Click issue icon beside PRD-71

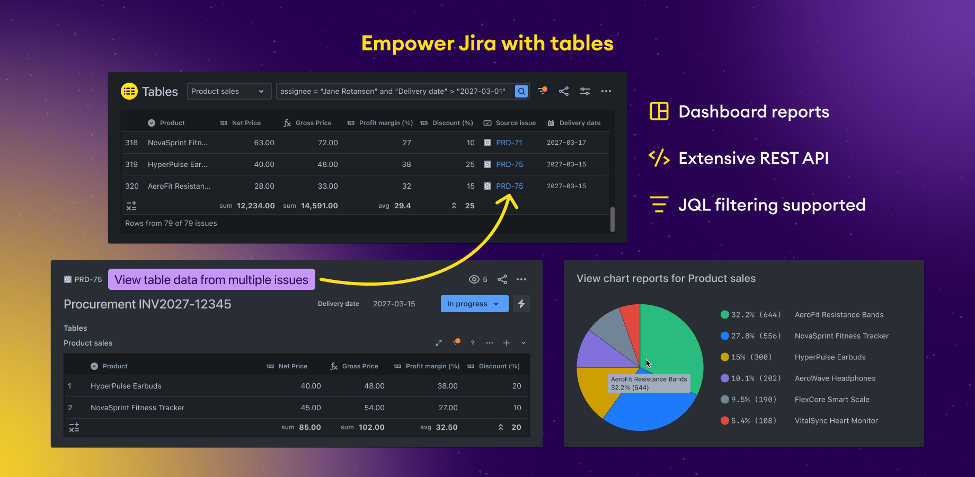click(x=487, y=143)
